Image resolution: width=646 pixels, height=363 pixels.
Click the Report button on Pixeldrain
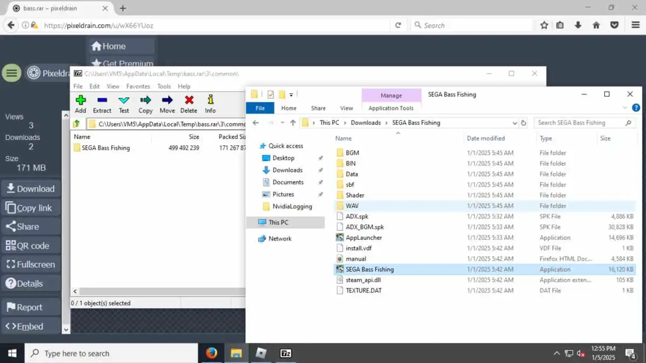point(31,307)
